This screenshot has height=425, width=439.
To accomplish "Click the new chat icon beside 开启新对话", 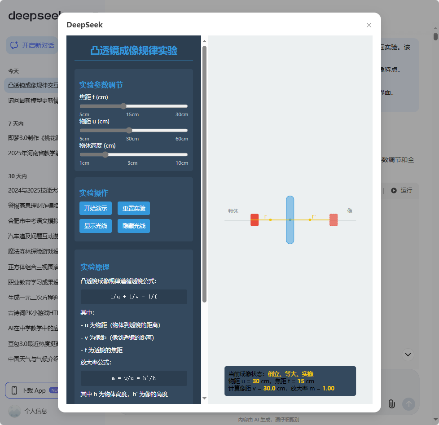I will [15, 45].
